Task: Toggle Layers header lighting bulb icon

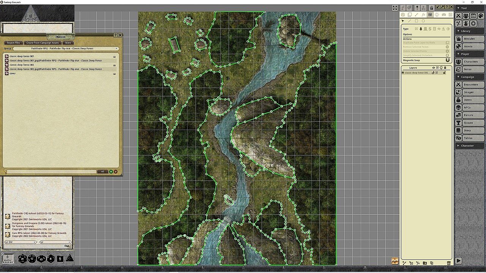Action: click(x=441, y=68)
